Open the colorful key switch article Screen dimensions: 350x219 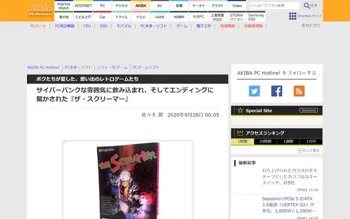tap(290, 176)
